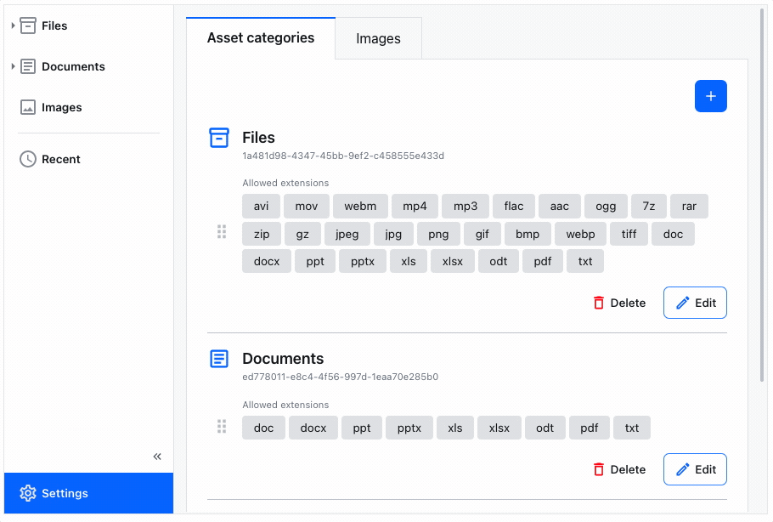
Task: Delete the Documents category
Action: (x=619, y=469)
